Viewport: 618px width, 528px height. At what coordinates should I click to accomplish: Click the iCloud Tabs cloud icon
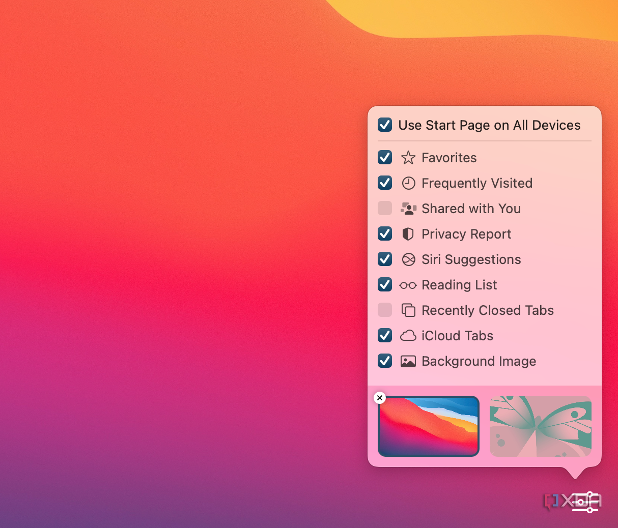pyautogui.click(x=408, y=336)
